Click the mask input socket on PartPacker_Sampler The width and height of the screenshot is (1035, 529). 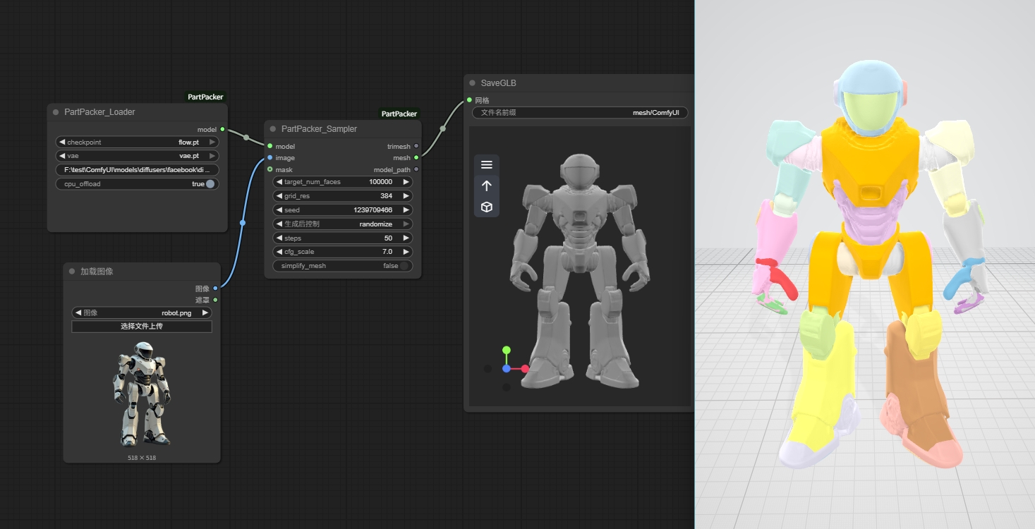point(270,170)
